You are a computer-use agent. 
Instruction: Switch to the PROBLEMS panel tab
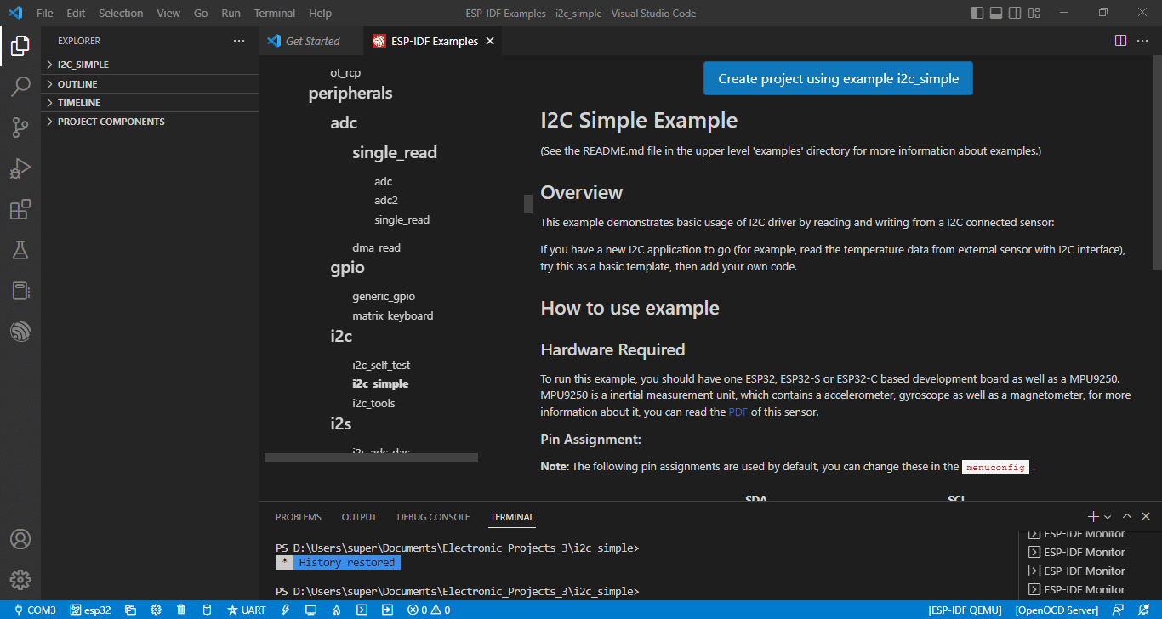[x=299, y=517]
